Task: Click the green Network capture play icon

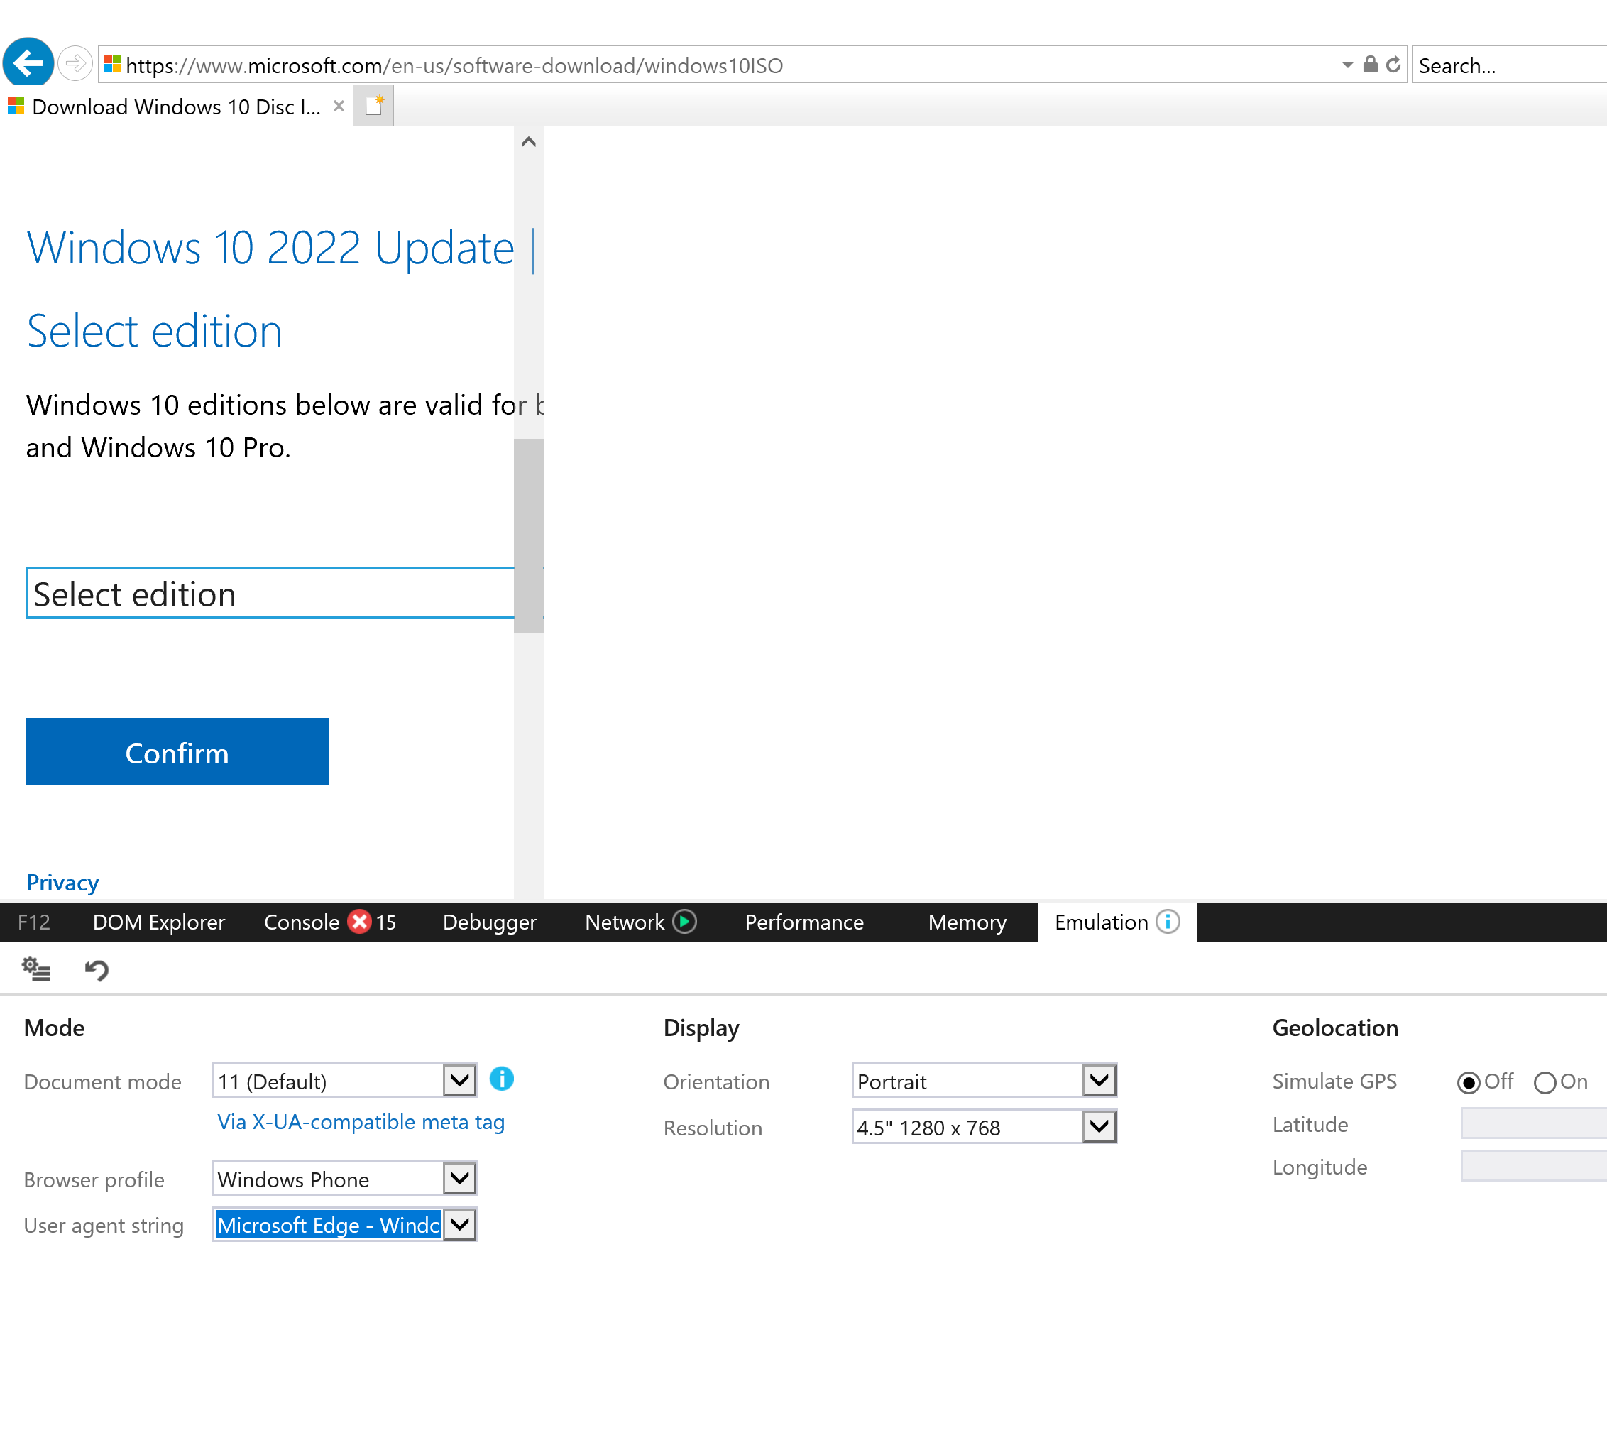Action: [x=685, y=921]
